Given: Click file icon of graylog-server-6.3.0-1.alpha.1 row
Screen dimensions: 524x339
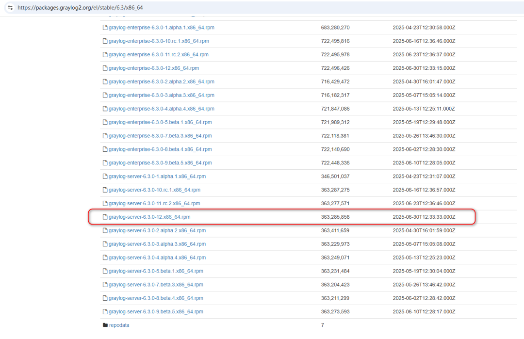Looking at the screenshot, I should [105, 177].
